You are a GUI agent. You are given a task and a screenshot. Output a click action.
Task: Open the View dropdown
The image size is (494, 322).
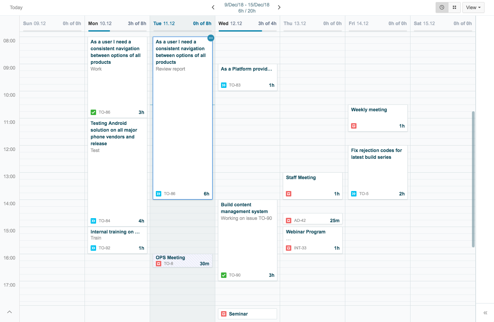click(473, 7)
